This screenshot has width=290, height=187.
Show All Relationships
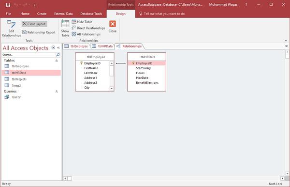tap(86, 34)
